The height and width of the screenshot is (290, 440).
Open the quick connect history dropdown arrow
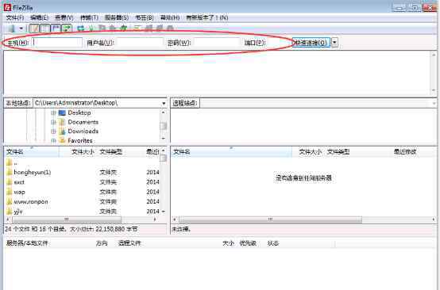[334, 43]
